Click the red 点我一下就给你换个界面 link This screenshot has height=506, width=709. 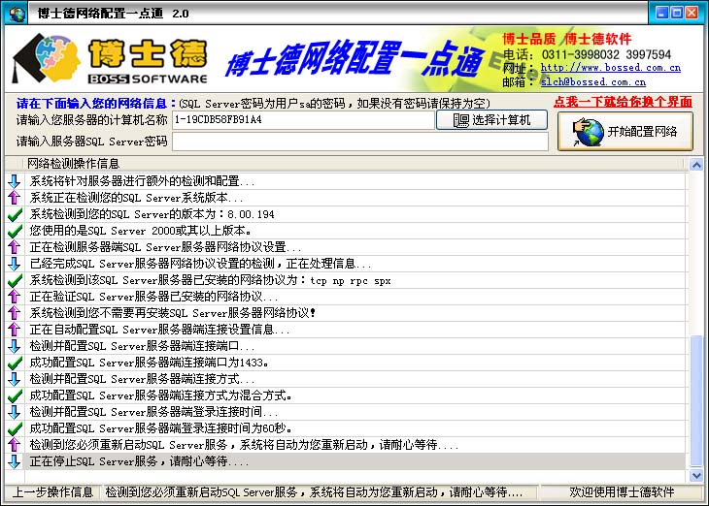click(x=623, y=102)
